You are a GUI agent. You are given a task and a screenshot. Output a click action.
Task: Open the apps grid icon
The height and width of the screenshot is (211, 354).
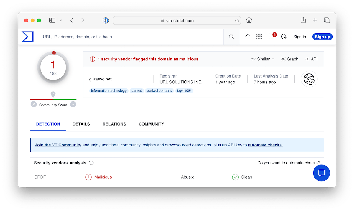point(259,37)
